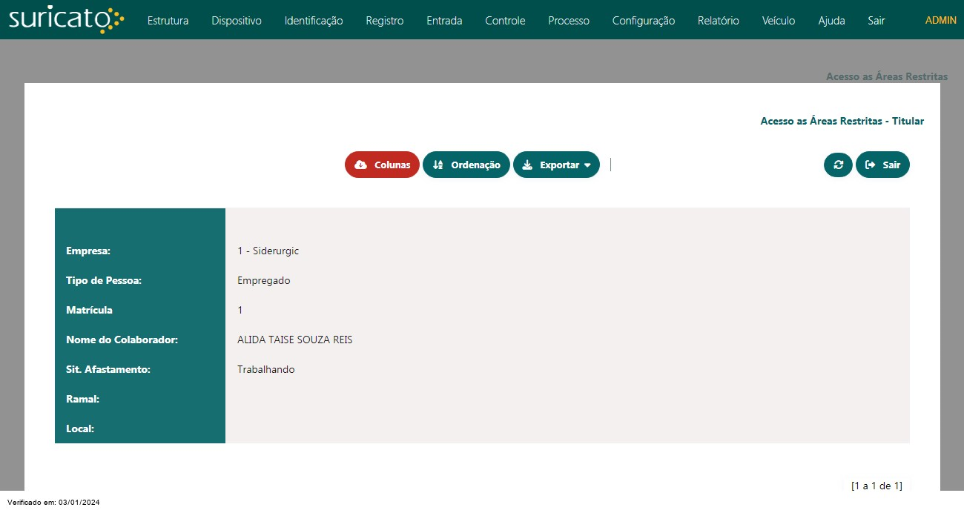Click the green Sair button with exit icon
964x513 pixels.
point(882,165)
